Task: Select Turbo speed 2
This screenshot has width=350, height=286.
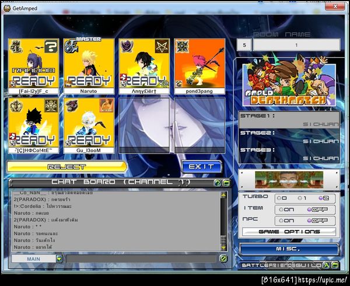Action: click(x=324, y=198)
